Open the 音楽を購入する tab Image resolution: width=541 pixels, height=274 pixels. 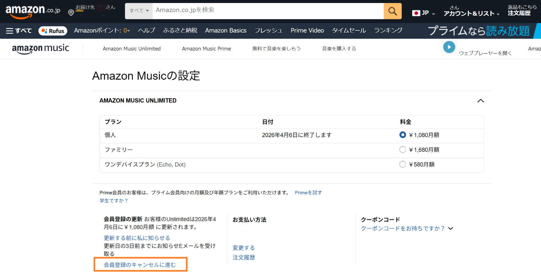coord(339,49)
